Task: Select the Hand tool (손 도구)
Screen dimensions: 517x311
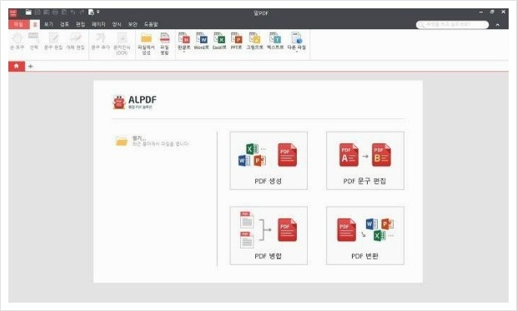Action: [x=18, y=41]
